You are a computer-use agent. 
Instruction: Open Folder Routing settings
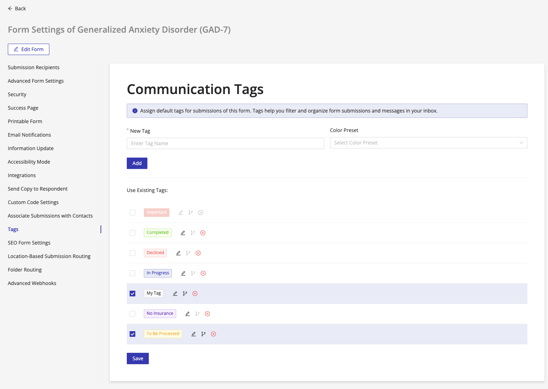25,270
